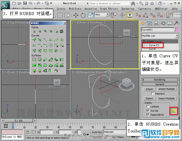182x141 pixels.
Task: Open the Graph Editors menu
Action: [109, 9]
